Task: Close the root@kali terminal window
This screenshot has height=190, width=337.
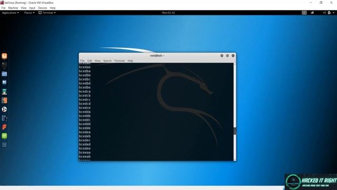Action: (233, 55)
